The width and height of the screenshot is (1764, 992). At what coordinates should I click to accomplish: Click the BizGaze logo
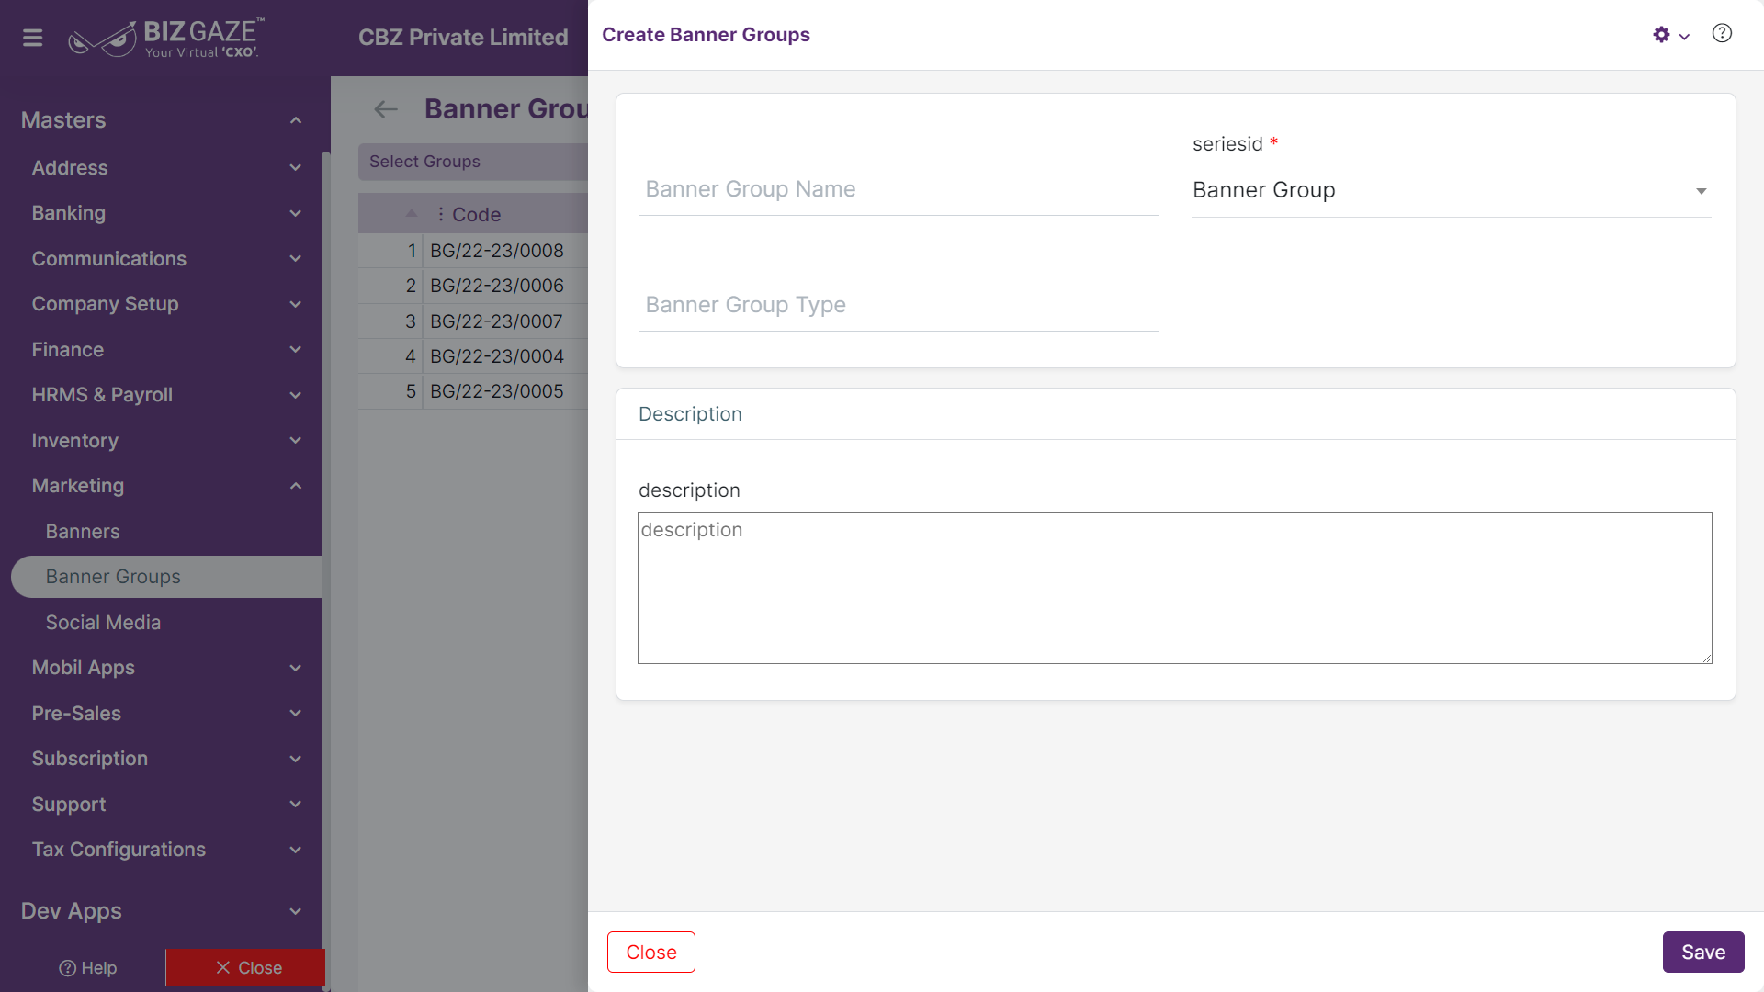(166, 38)
